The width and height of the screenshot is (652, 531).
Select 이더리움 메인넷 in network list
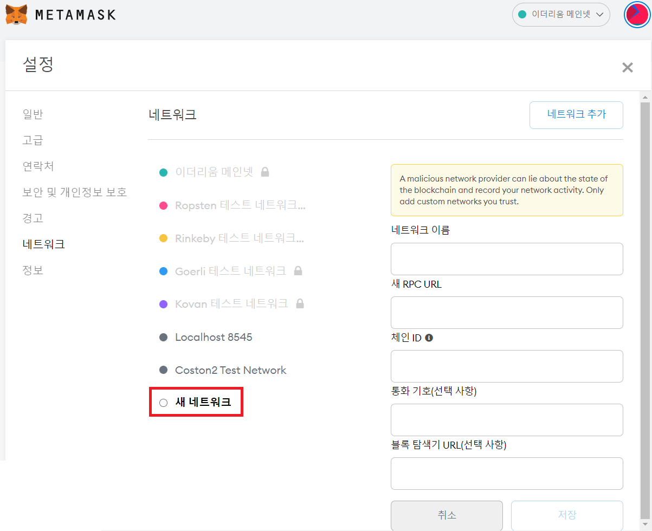214,172
